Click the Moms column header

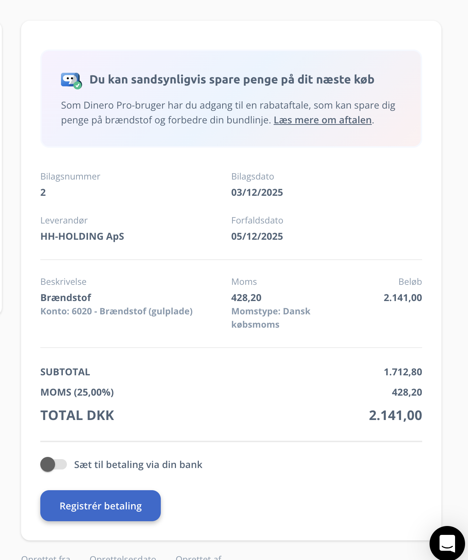click(x=244, y=282)
